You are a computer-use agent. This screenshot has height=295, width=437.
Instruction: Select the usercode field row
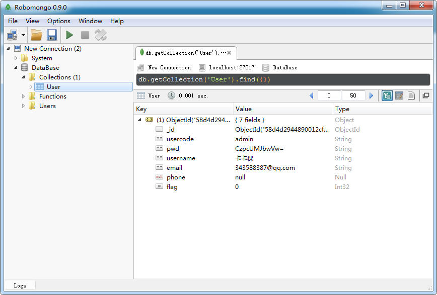tap(283, 139)
